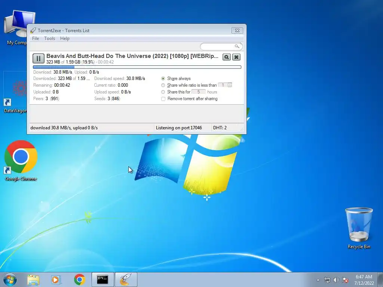Click the volume speaker tray icon
The width and height of the screenshot is (383, 287).
point(336,280)
